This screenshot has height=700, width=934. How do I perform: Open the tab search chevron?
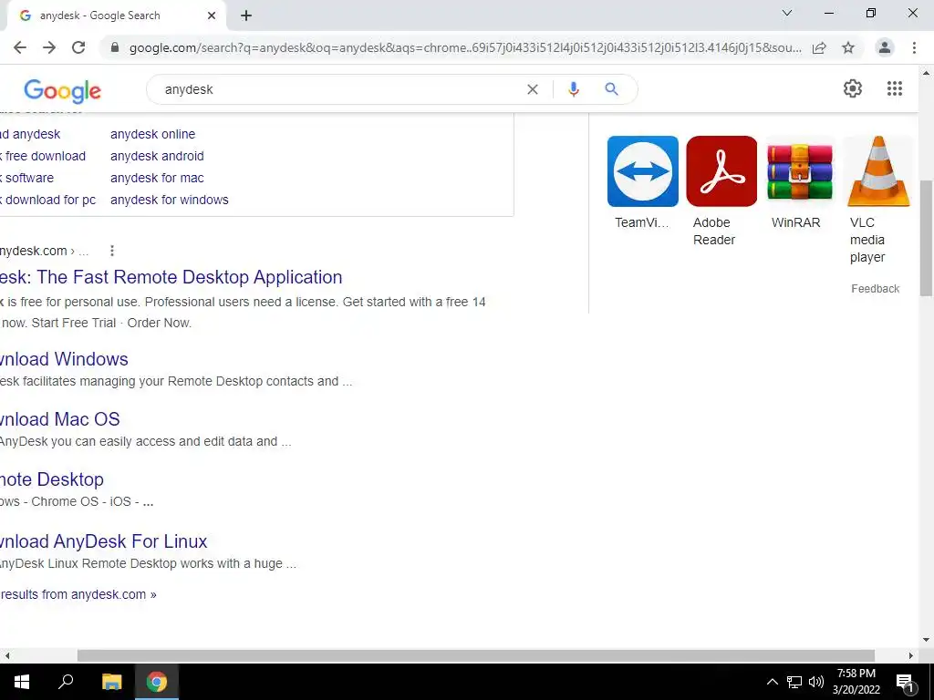787,13
